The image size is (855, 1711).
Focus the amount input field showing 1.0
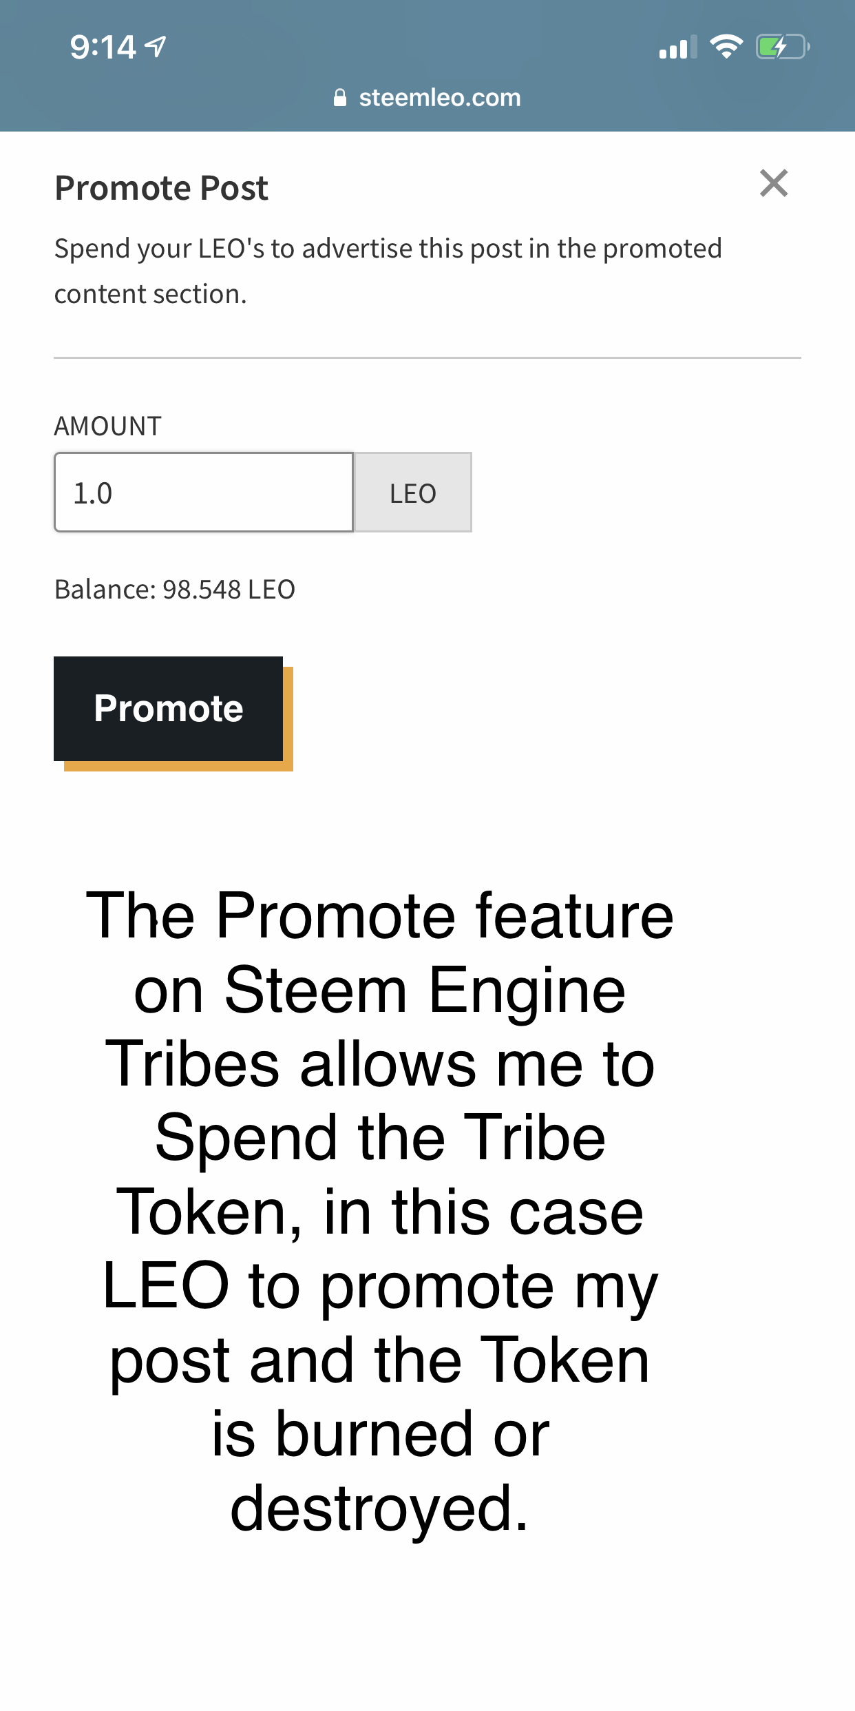point(204,492)
